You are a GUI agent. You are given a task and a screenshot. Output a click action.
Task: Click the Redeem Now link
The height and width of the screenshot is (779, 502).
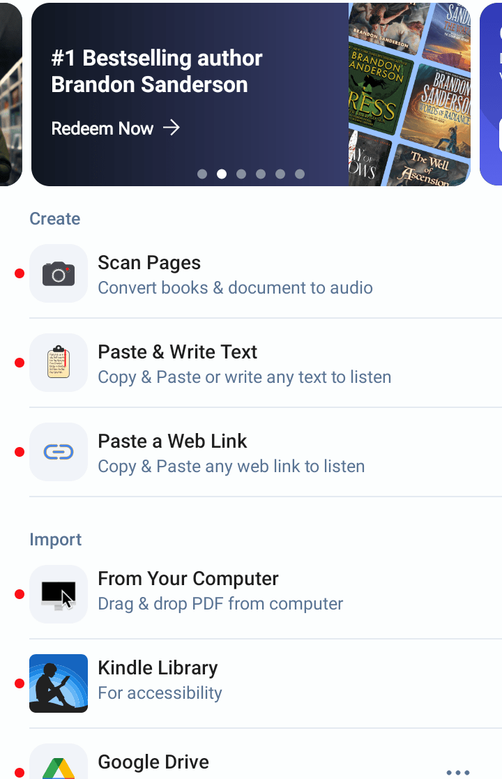click(102, 128)
